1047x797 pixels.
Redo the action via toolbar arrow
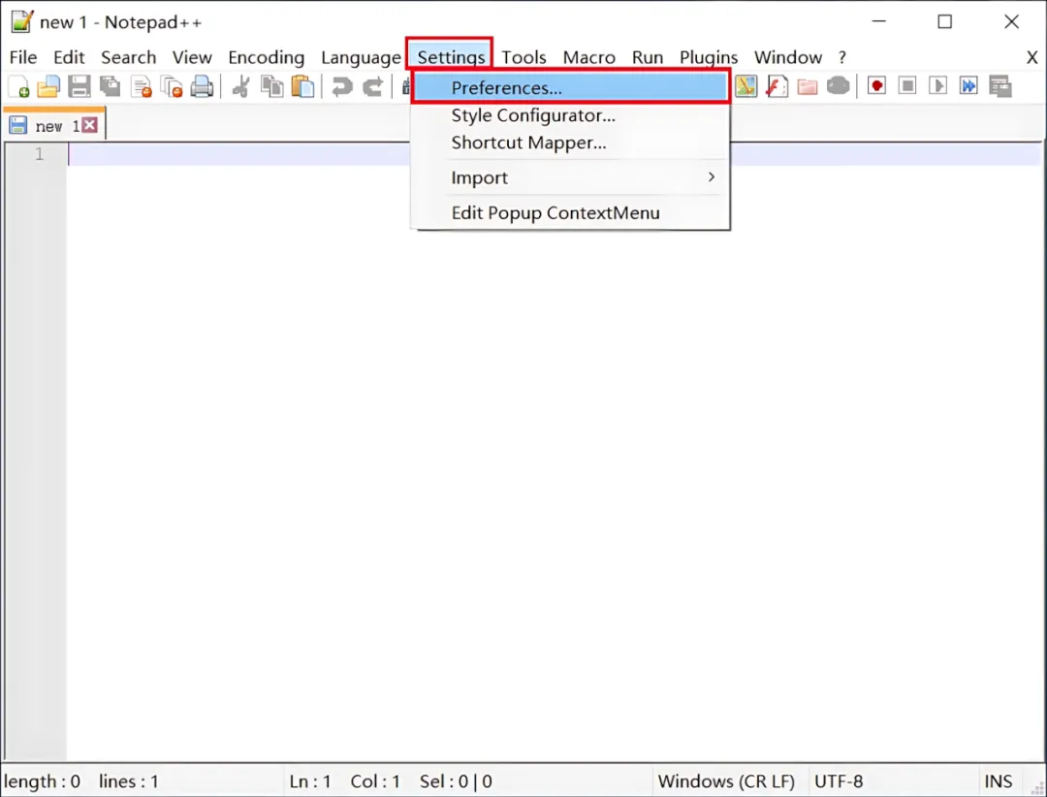pyautogui.click(x=372, y=86)
